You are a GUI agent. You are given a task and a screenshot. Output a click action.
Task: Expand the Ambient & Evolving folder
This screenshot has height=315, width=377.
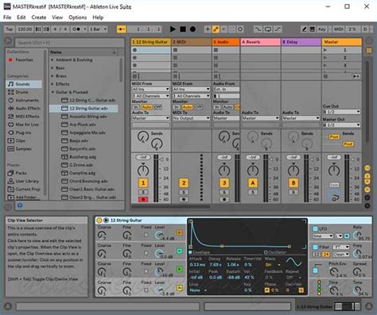click(x=52, y=60)
